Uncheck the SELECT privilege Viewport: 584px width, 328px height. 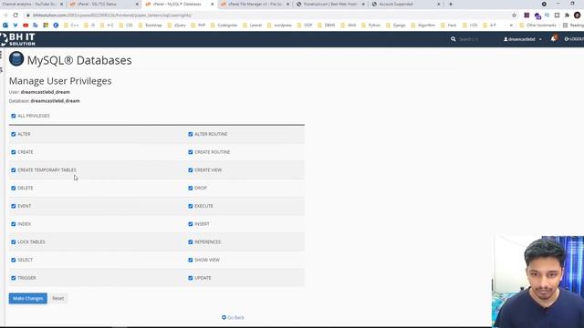point(14,260)
